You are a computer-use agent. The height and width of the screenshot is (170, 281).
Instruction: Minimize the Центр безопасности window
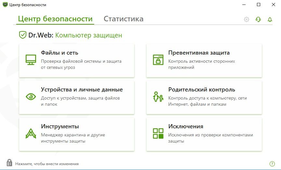(x=244, y=5)
